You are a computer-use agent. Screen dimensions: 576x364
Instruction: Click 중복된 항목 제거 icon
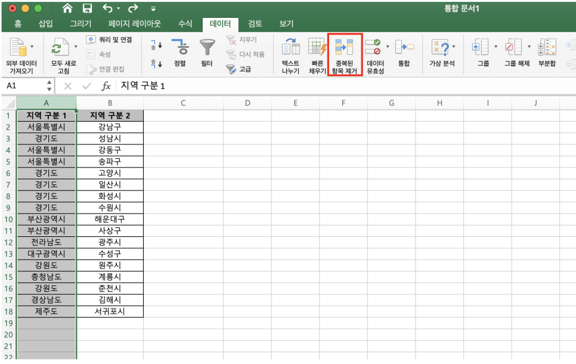[345, 47]
